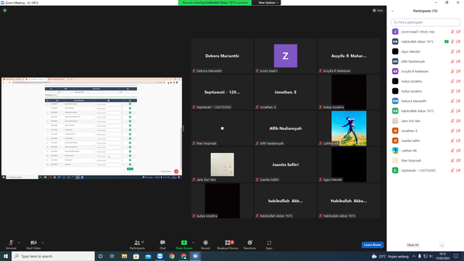Click Mute All button

tap(413, 245)
